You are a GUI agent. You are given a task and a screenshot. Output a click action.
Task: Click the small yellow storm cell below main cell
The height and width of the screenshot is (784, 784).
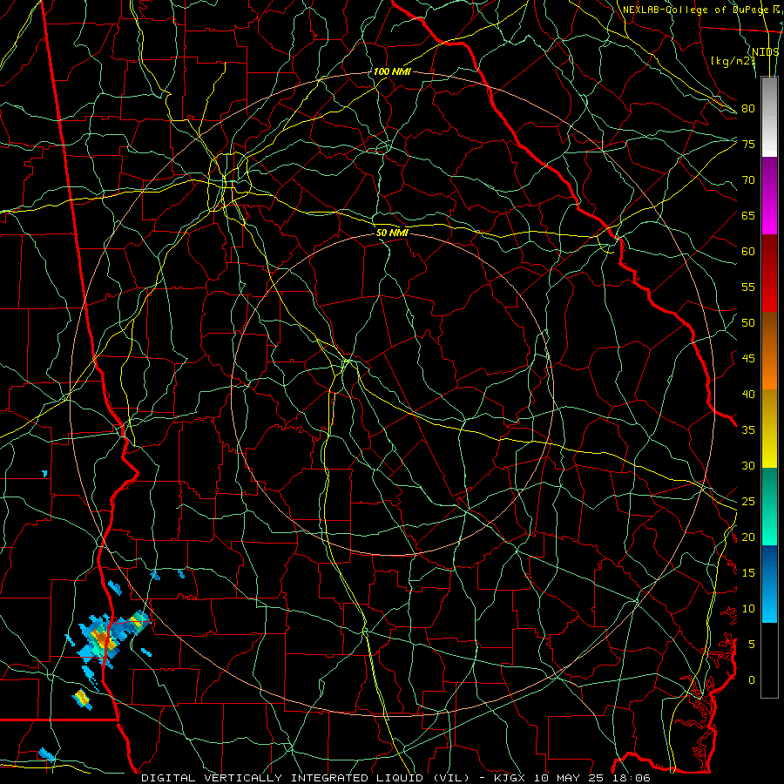click(82, 699)
